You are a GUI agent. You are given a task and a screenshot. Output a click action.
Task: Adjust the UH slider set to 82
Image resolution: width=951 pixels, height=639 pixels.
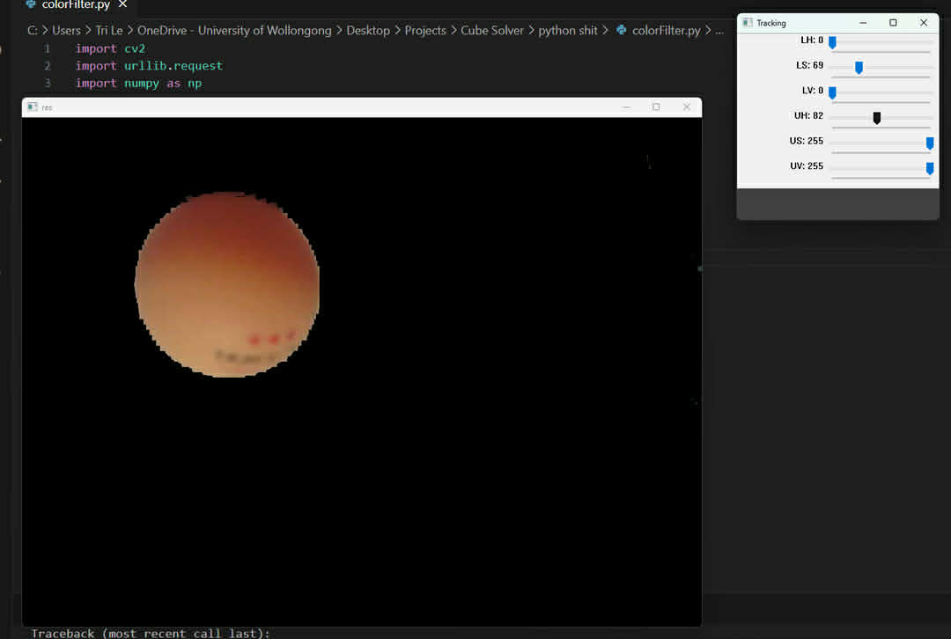[x=876, y=116]
